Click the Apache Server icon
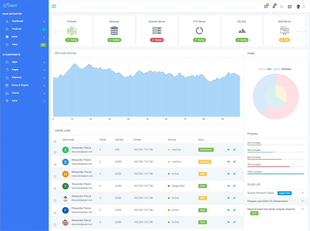Image resolution: width=310 pixels, height=231 pixels. click(x=157, y=31)
